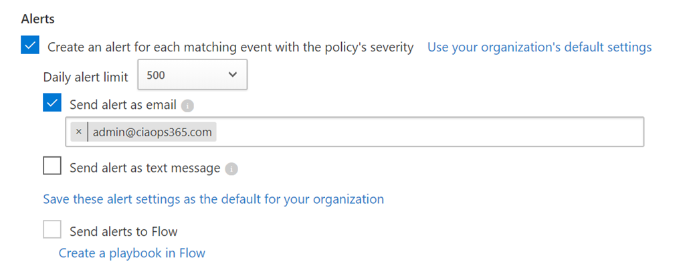685x274 pixels.
Task: Click the 'Send alert as text message' label
Action: 144,168
